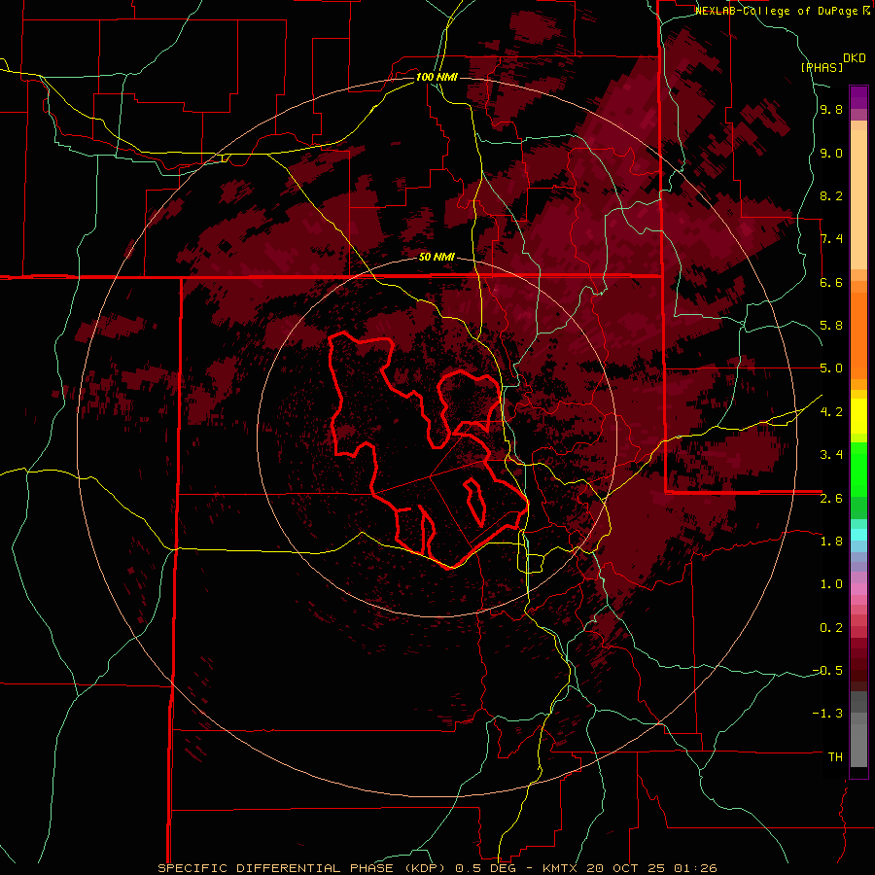Click the DKD unit label above the color bar
The height and width of the screenshot is (875, 875).
tap(855, 58)
